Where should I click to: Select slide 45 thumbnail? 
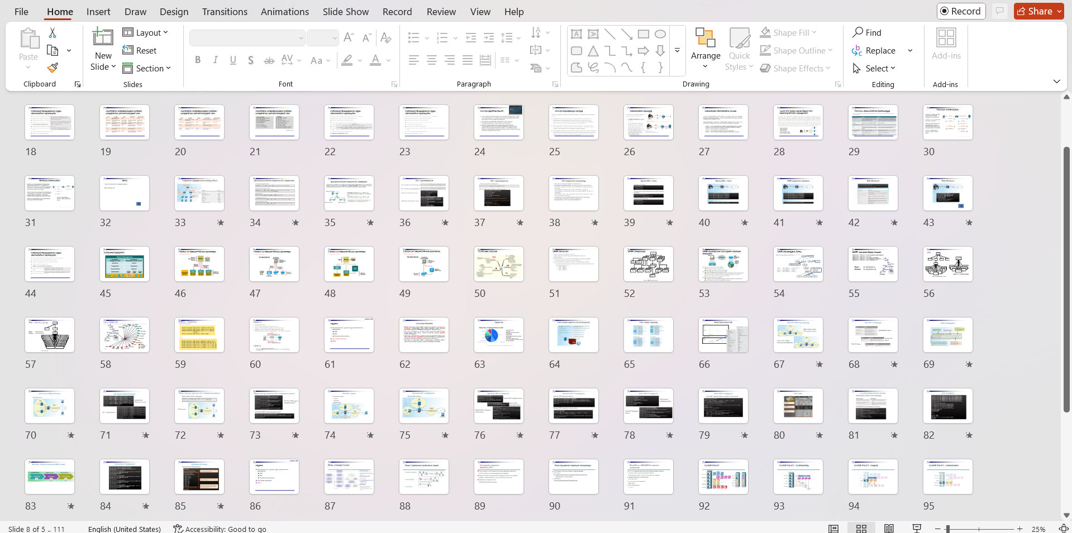[125, 264]
